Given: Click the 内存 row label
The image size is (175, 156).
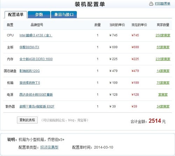Looking at the screenshot, I should (x=10, y=59).
